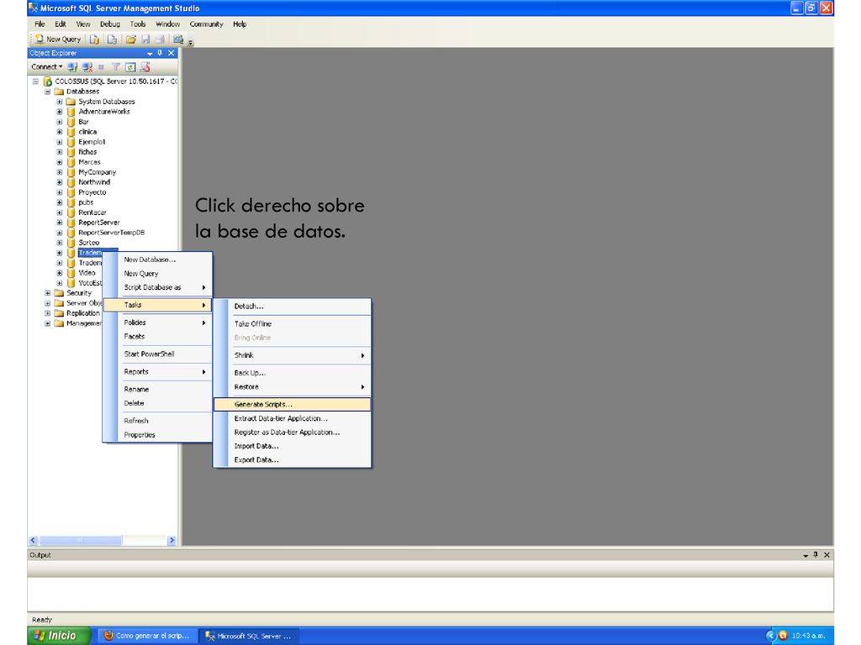Click the COLOSSUS server icon

click(48, 81)
